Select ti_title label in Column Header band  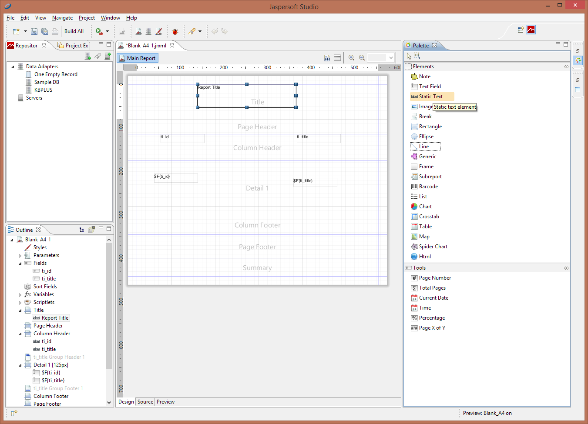click(319, 138)
